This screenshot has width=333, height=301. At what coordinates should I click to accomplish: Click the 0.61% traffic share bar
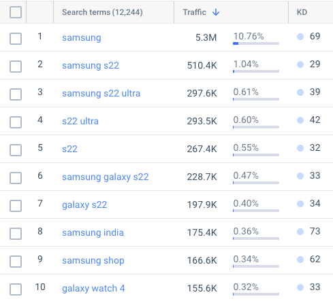(x=256, y=99)
